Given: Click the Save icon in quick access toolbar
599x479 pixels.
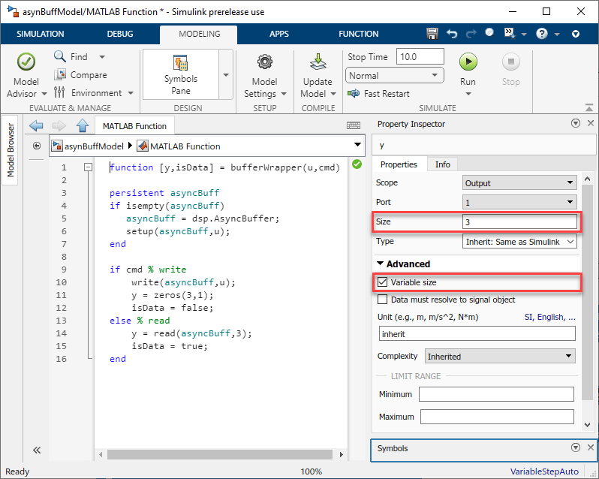Looking at the screenshot, I should (432, 34).
